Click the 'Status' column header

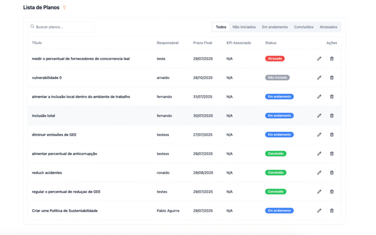tap(271, 43)
